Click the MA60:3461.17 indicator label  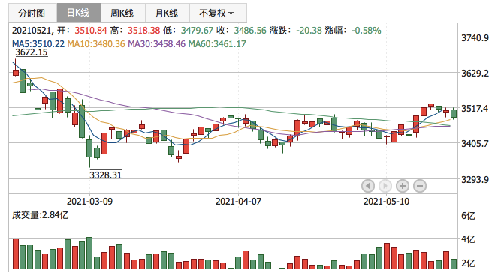(x=217, y=43)
